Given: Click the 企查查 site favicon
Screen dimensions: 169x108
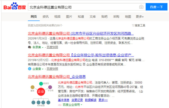Looking at the screenshot, I should pos(29,69).
